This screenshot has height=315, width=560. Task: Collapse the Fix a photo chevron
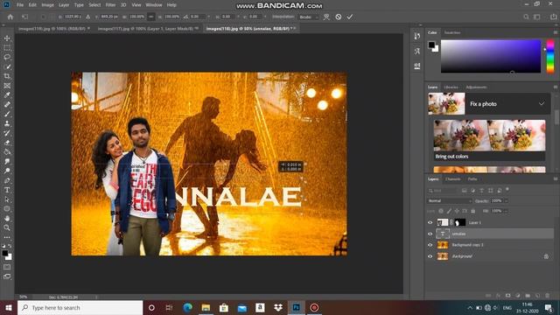[x=542, y=104]
